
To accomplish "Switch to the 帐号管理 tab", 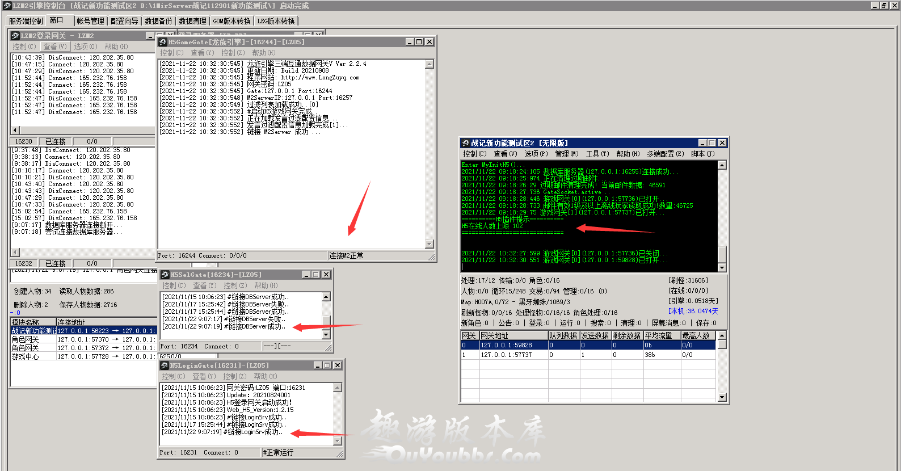I will [90, 21].
